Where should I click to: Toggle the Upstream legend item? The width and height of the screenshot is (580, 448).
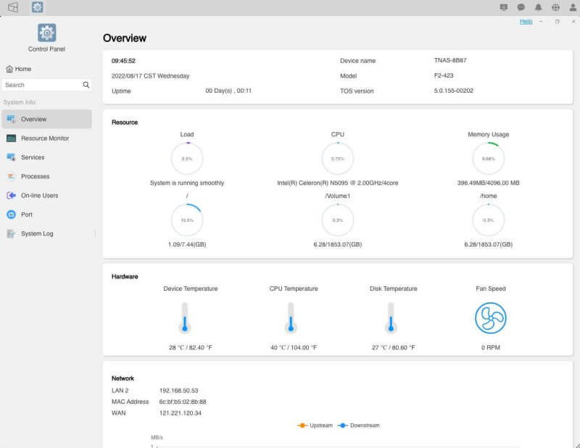coord(315,426)
